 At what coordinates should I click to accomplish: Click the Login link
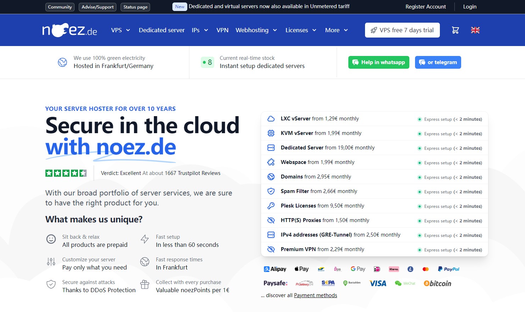470,7
